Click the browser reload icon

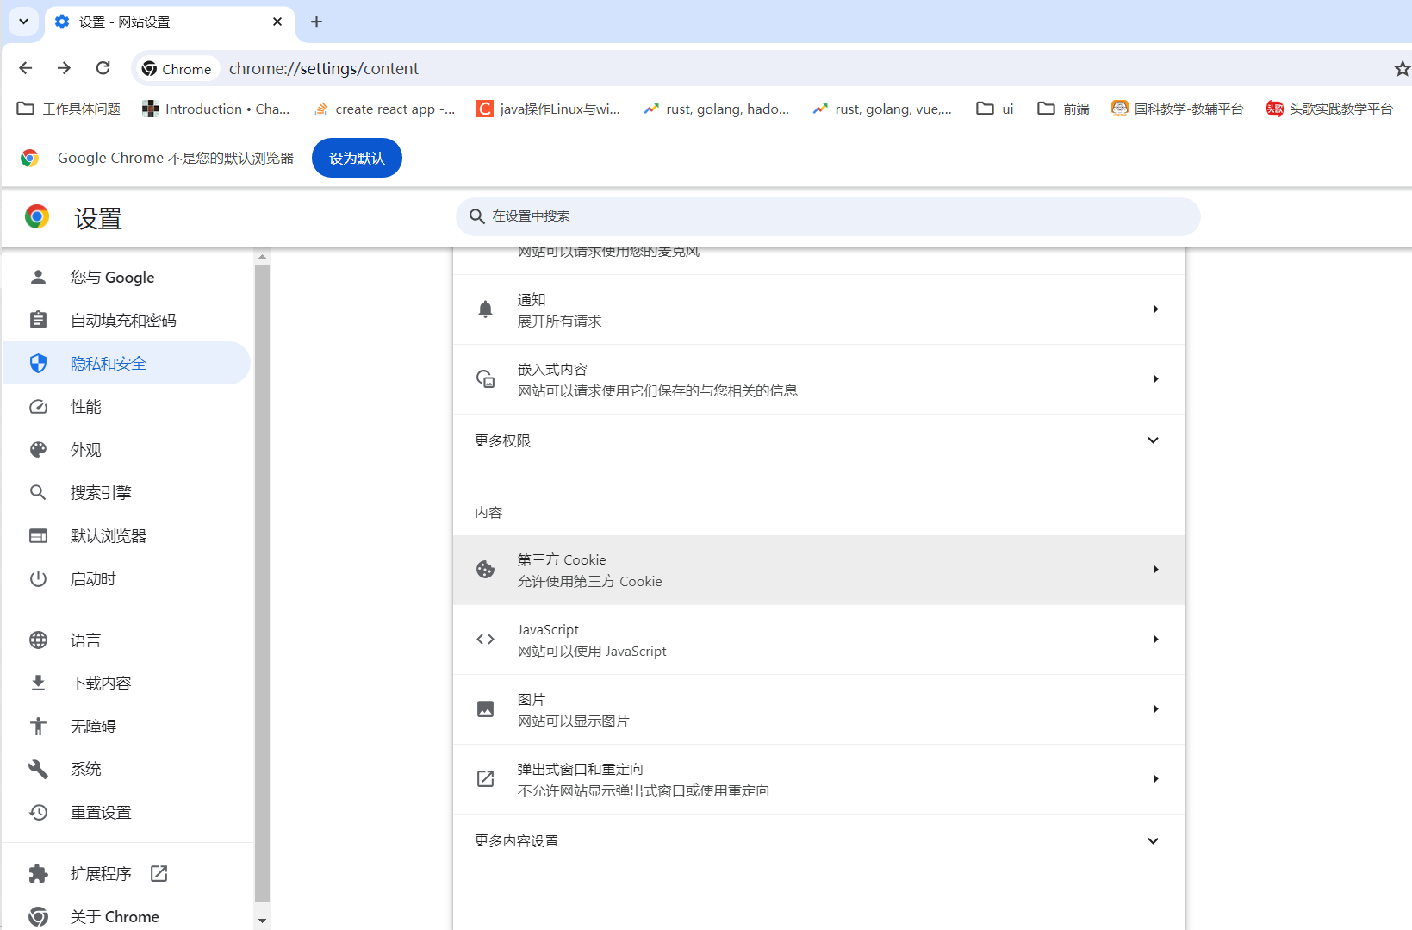tap(103, 68)
